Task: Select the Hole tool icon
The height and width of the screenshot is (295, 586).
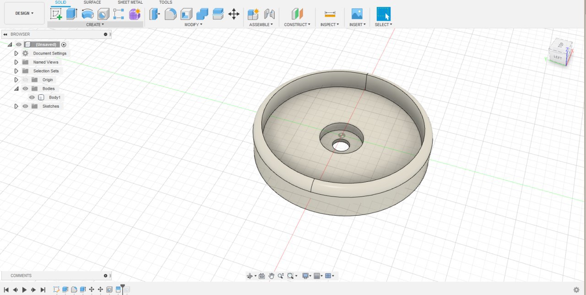Action: click(x=103, y=14)
